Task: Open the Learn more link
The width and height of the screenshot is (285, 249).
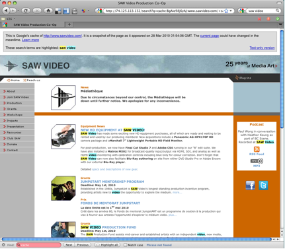Action: pyautogui.click(x=30, y=40)
